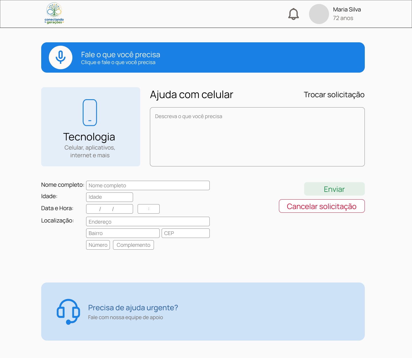The height and width of the screenshot is (358, 412).
Task: Focus the Idade input field
Action: pyautogui.click(x=110, y=197)
